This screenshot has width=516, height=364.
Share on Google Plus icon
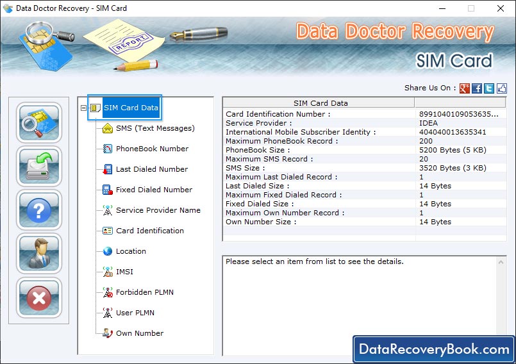(464, 88)
